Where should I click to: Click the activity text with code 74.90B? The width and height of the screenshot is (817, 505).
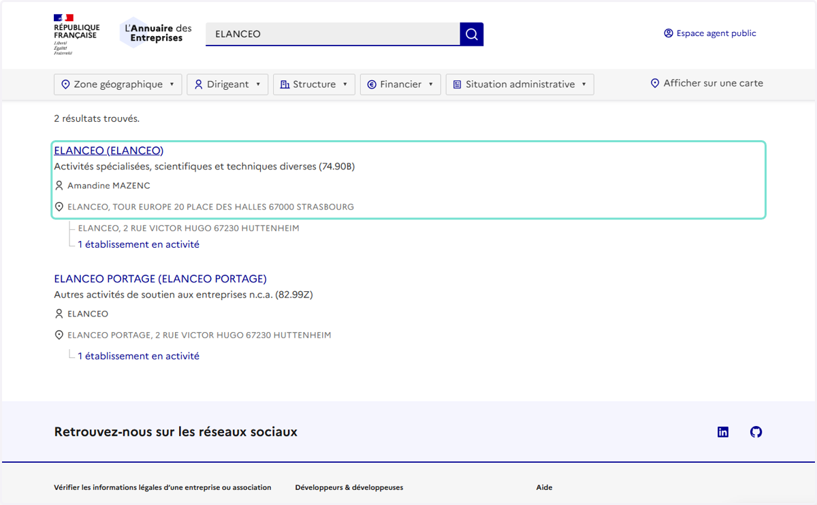pyautogui.click(x=204, y=167)
